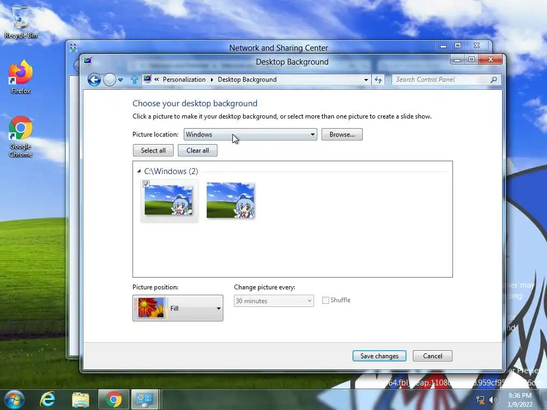Click the Clear all button
This screenshot has width=547, height=410.
coord(198,150)
